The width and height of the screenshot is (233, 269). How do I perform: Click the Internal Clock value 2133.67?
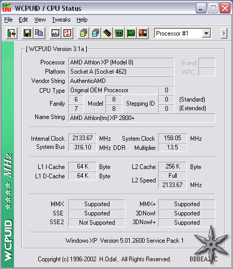83,138
